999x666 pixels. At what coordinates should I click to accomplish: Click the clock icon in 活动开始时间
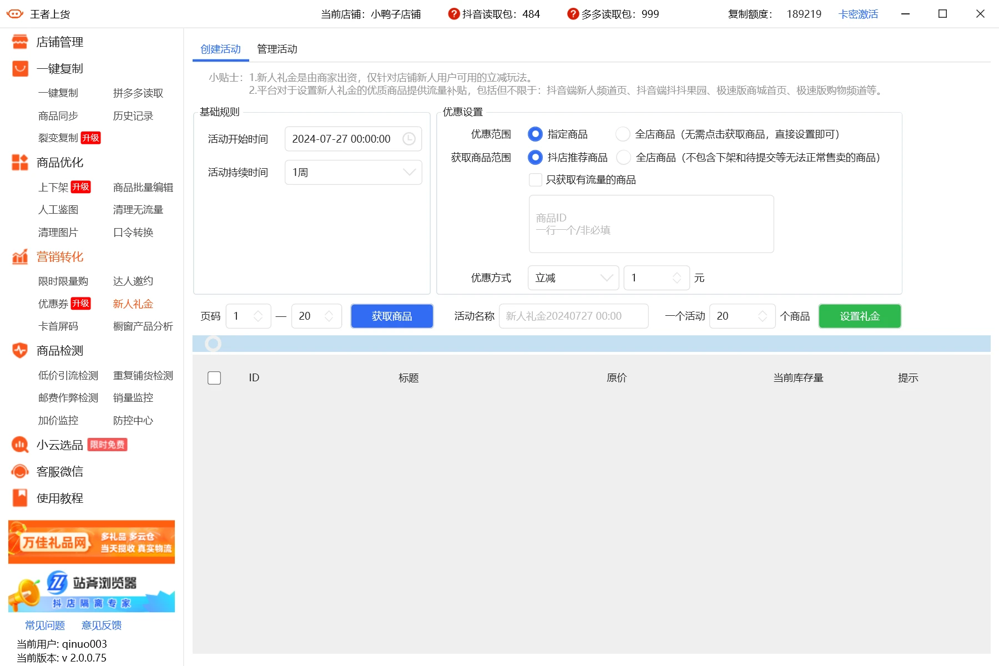pyautogui.click(x=409, y=139)
